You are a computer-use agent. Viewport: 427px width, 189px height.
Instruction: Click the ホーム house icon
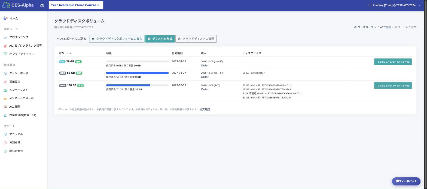click(x=5, y=18)
